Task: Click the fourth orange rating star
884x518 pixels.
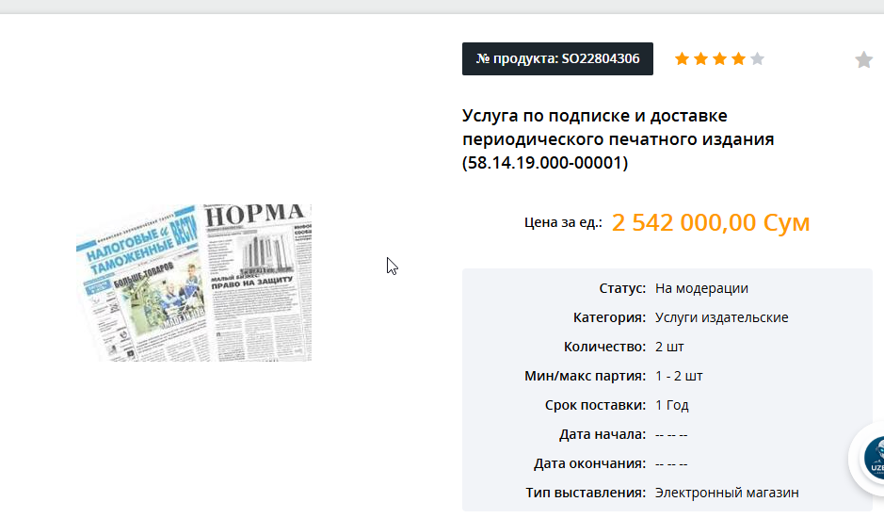Action: pos(738,58)
